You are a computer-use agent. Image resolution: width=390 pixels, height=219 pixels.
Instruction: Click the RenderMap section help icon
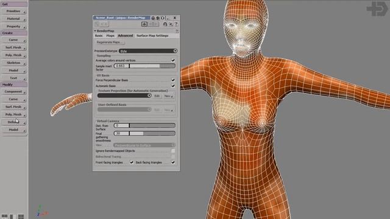tap(177, 31)
